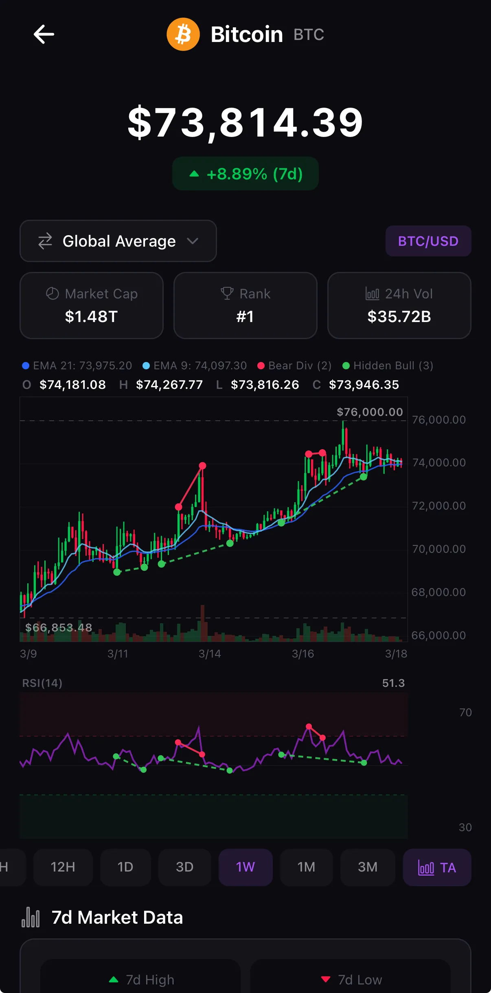Viewport: 491px width, 993px height.
Task: Tap the latest candlestick near 3/18
Action: click(x=401, y=463)
